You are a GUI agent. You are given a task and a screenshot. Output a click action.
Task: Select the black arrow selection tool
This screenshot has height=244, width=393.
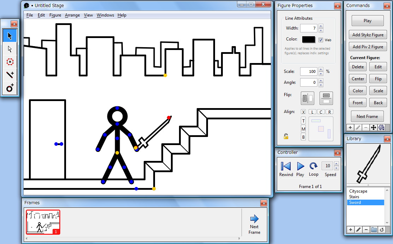pyautogui.click(x=10, y=36)
